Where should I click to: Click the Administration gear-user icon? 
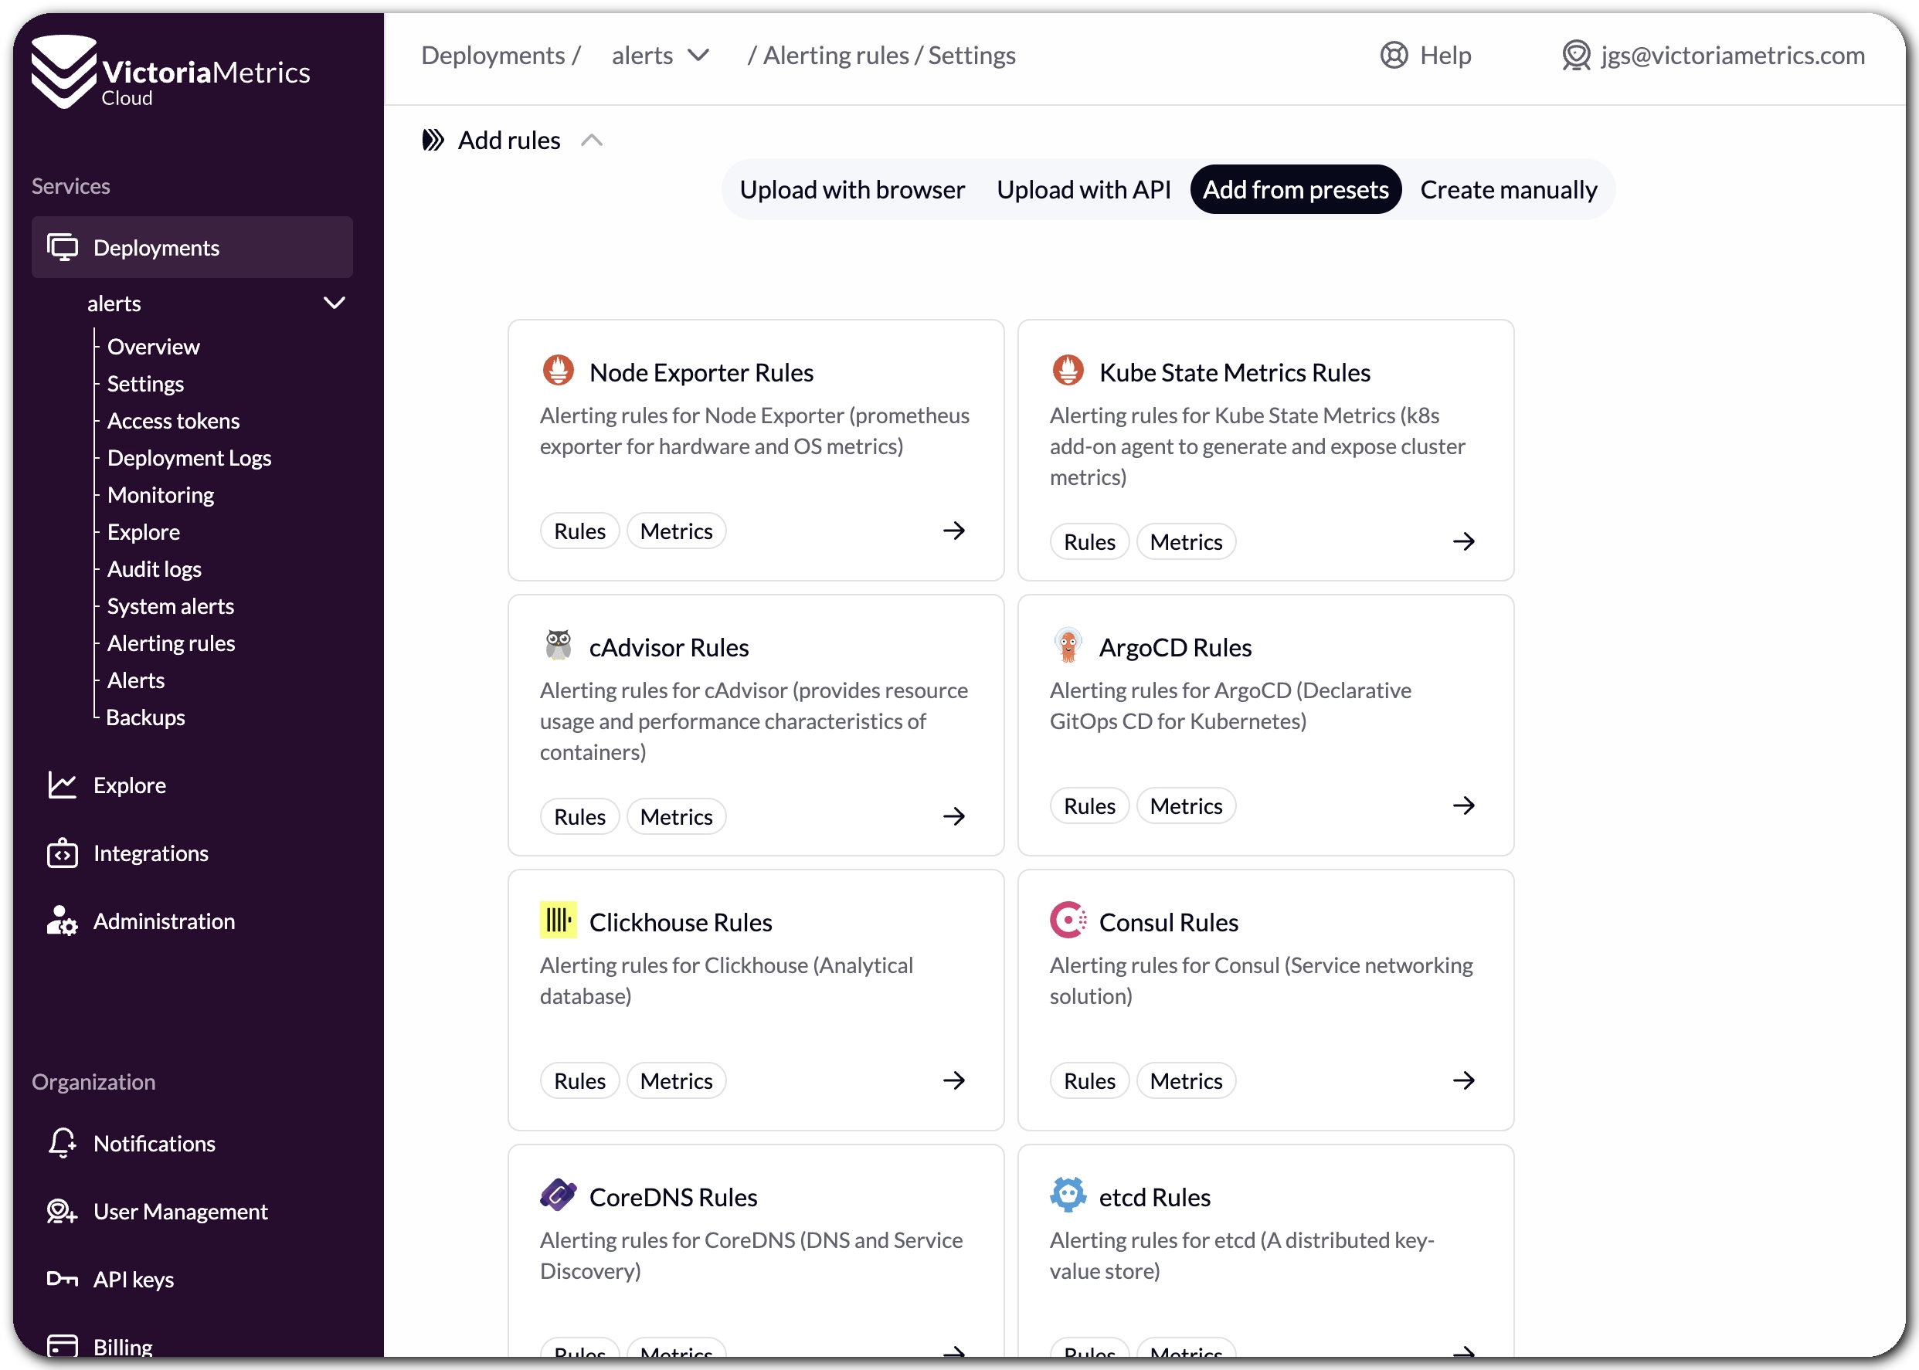click(62, 921)
